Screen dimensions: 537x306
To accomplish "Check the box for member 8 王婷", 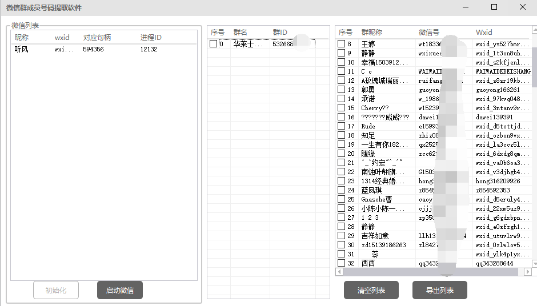I will (341, 44).
